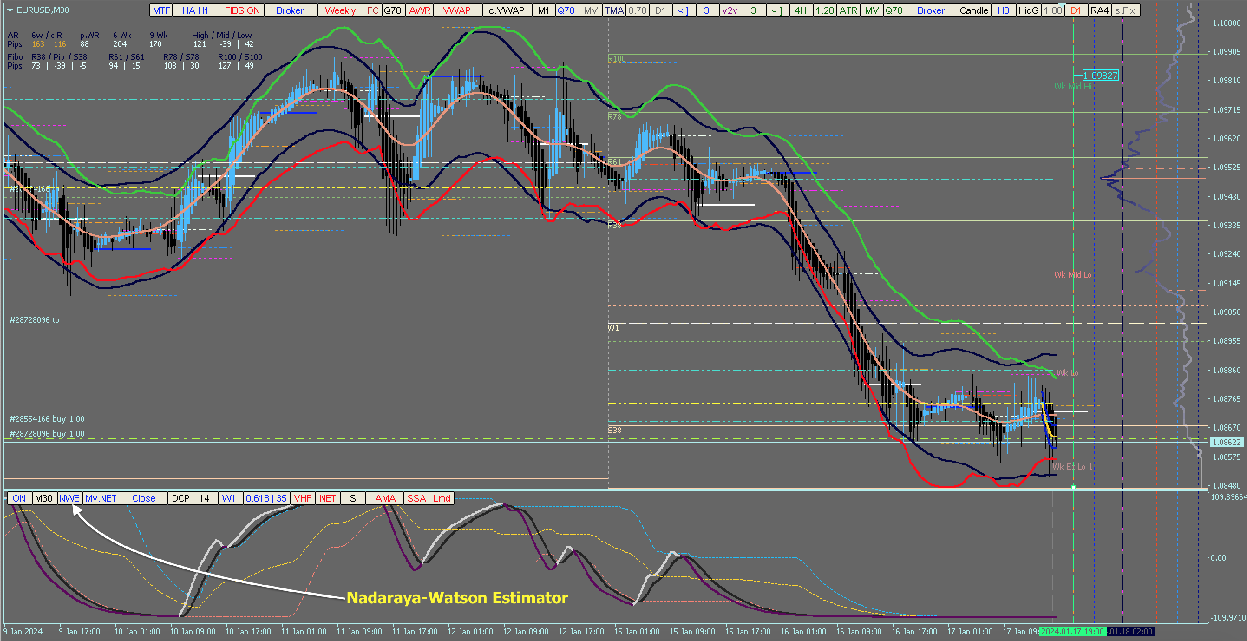The width and height of the screenshot is (1247, 641).
Task: Click the AWR range button
Action: [420, 11]
